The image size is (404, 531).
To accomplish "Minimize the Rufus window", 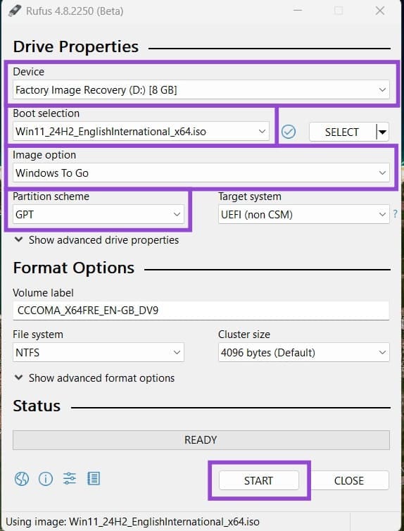I will 298,11.
